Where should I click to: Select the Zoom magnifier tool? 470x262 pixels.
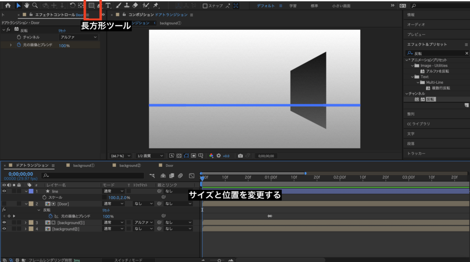35,5
